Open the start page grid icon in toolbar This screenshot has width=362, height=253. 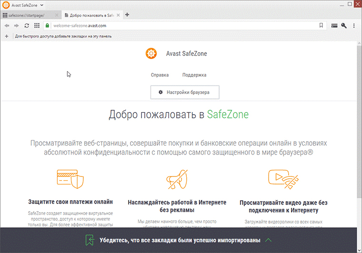click(x=37, y=26)
